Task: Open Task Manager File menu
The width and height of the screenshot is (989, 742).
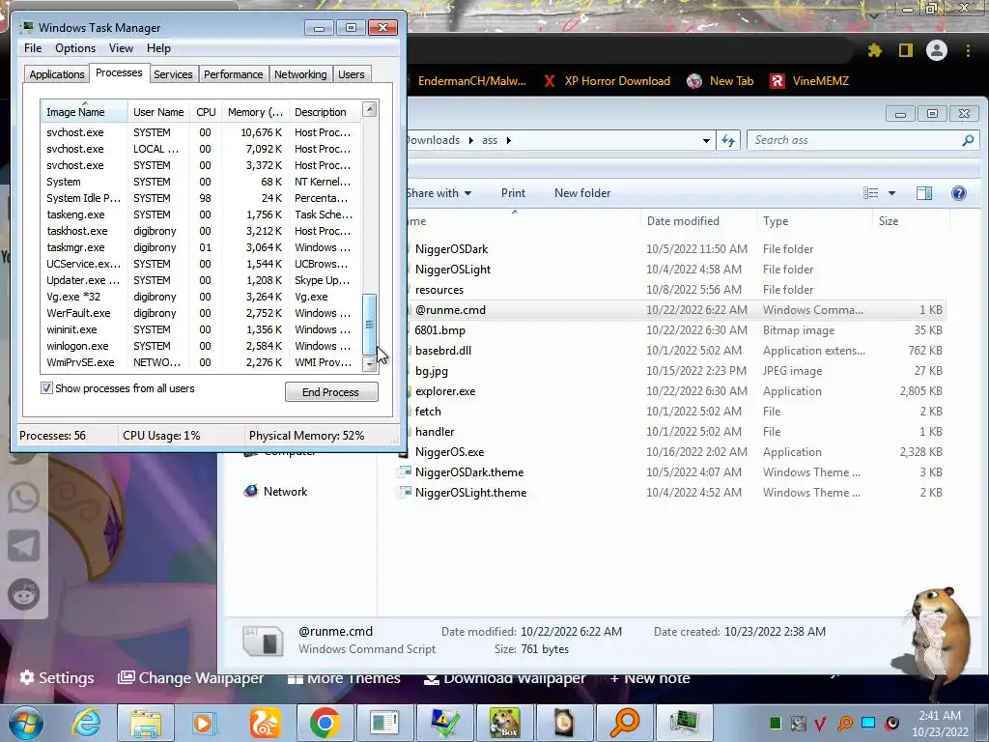Action: tap(33, 48)
